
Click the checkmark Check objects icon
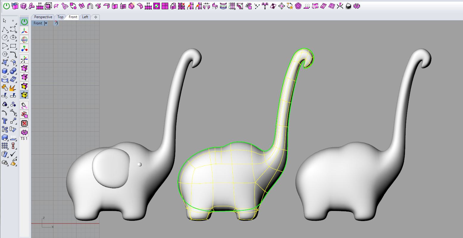[x=13, y=154]
